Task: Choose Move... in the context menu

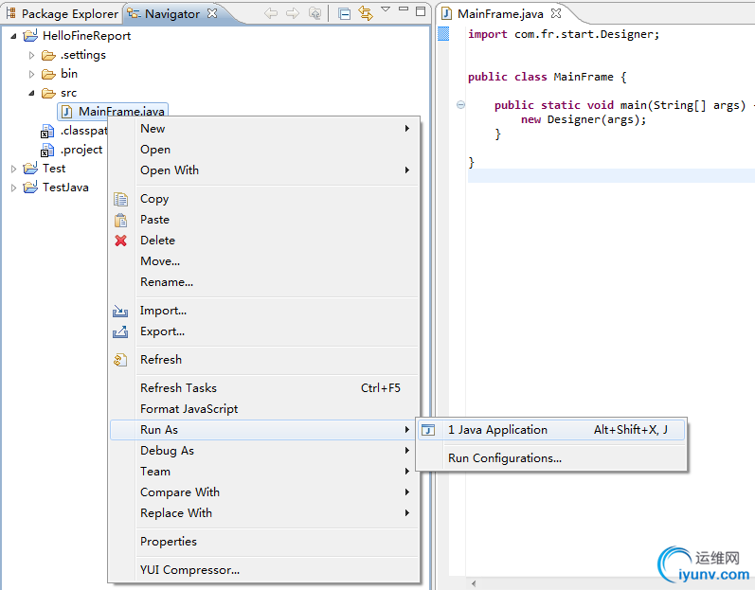Action: (x=265, y=260)
